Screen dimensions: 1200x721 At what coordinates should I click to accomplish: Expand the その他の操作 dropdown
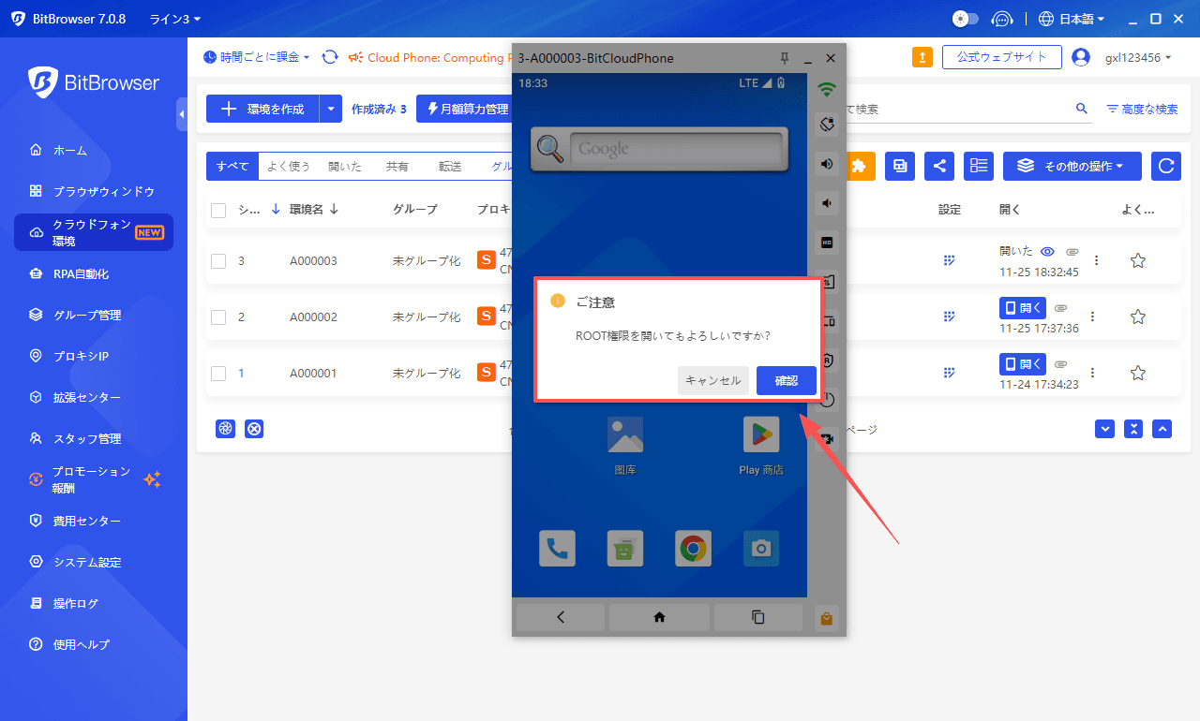[1072, 166]
